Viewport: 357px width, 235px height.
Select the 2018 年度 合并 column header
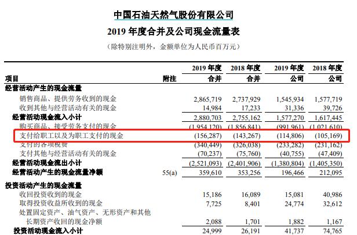click(x=245, y=73)
